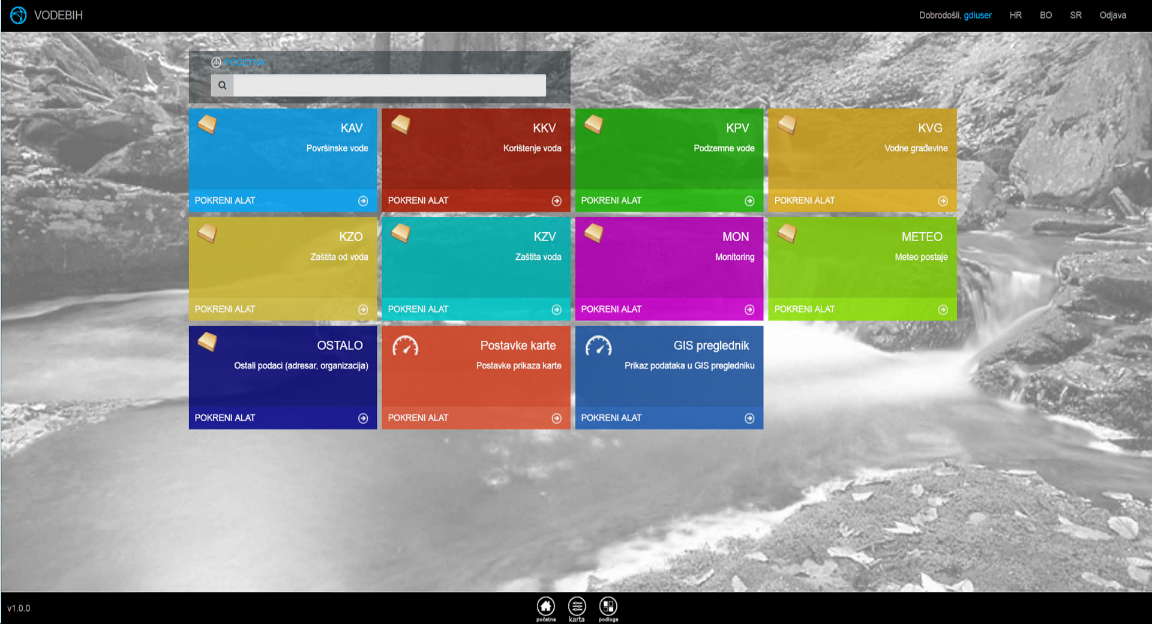
Task: Log out via Odjava link
Action: (x=1112, y=16)
